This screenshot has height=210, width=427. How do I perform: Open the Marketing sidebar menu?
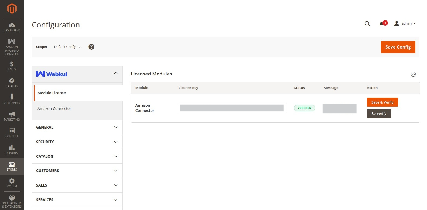(12, 116)
